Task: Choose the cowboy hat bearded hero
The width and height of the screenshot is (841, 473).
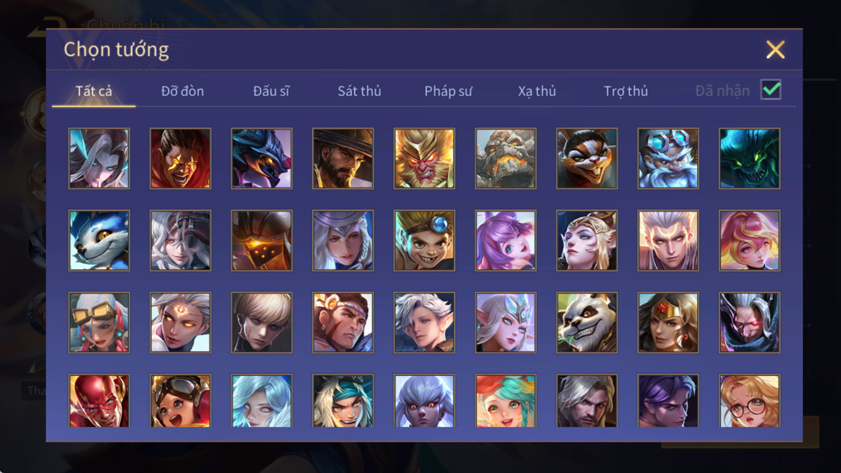Action: coord(343,158)
